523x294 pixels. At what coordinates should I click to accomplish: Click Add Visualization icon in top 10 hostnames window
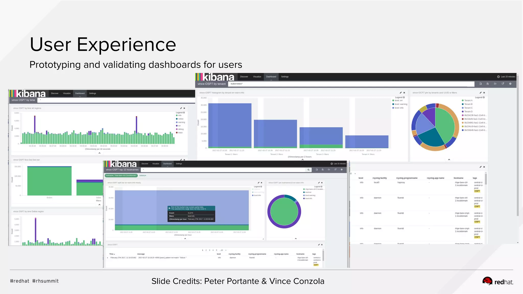point(342,170)
